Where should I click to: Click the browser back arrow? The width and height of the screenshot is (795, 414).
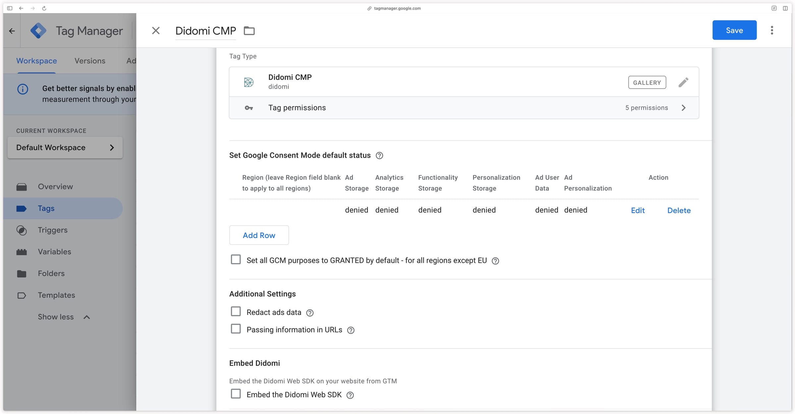[21, 8]
